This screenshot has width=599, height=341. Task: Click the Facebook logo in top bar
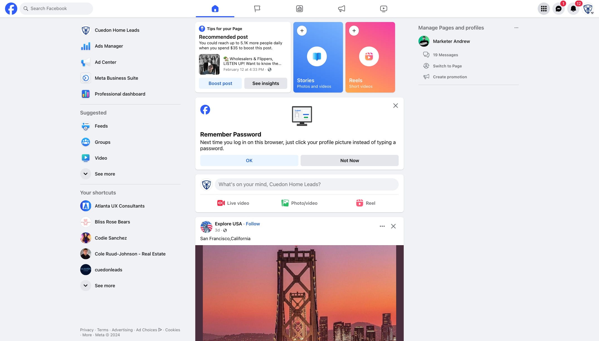pos(11,9)
